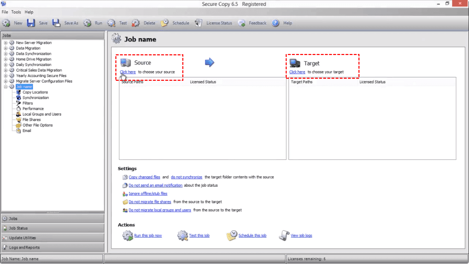Viewport: 469px width, 264px height.
Task: Run the job from the toolbar
Action: coord(88,23)
